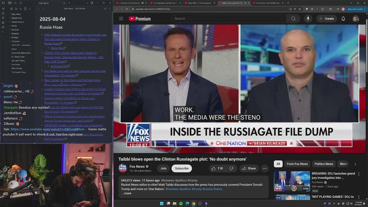The width and height of the screenshot is (368, 207).
Task: Switch to CIA director John Ratcliffe tab
Action: coord(268,3)
